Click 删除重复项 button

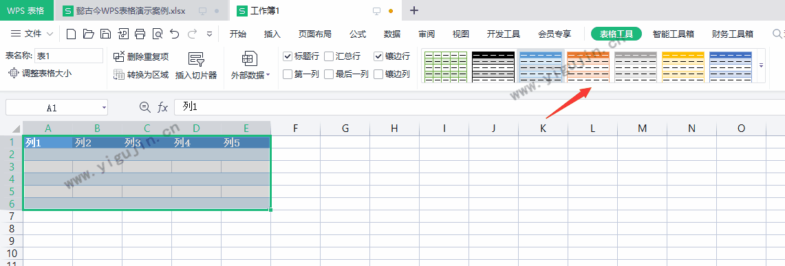tap(141, 56)
